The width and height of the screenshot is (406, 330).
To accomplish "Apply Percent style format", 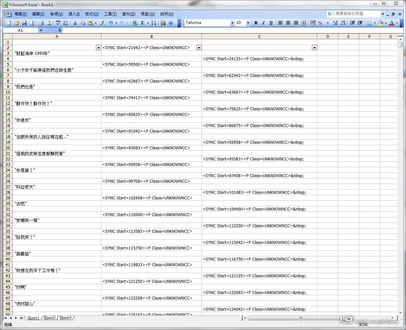I will (x=320, y=23).
